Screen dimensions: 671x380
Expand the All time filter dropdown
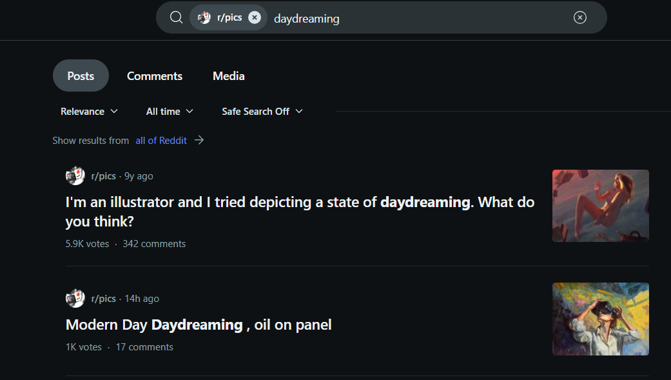point(170,112)
